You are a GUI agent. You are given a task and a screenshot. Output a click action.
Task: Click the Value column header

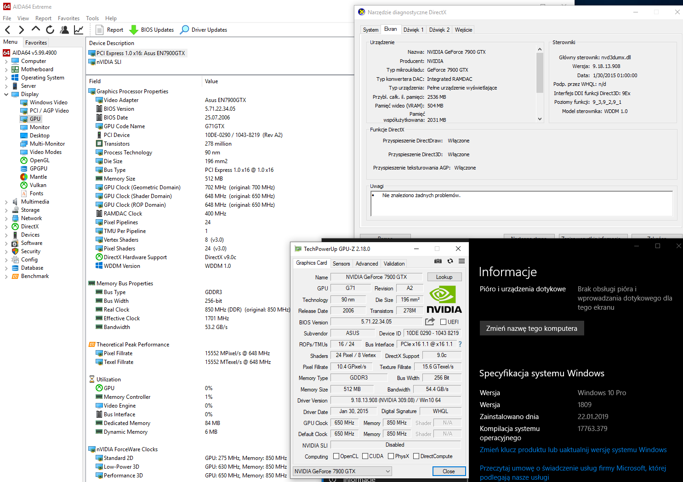tap(211, 81)
